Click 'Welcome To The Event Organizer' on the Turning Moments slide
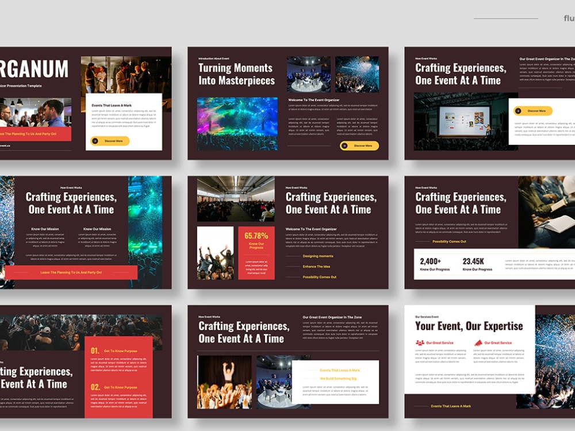The image size is (575, 431). 313,99
